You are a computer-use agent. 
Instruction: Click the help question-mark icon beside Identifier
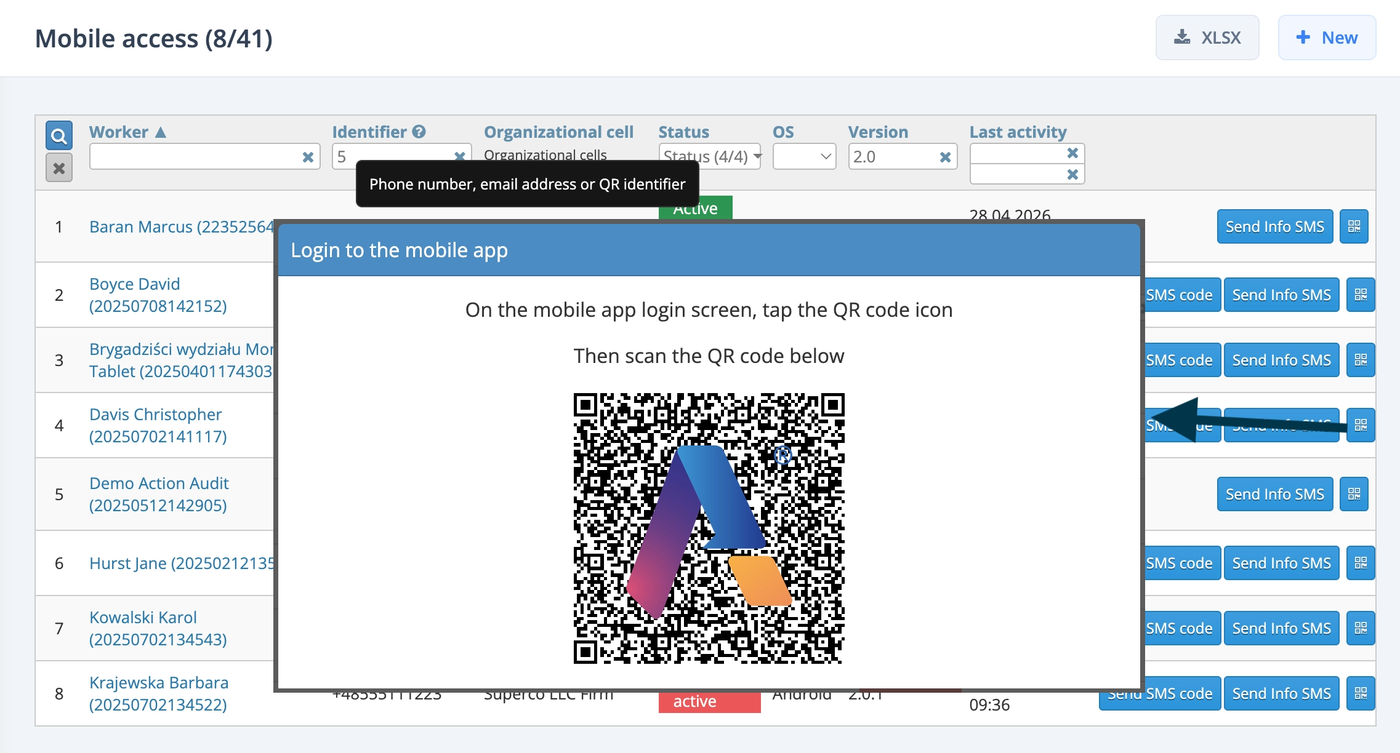click(419, 131)
